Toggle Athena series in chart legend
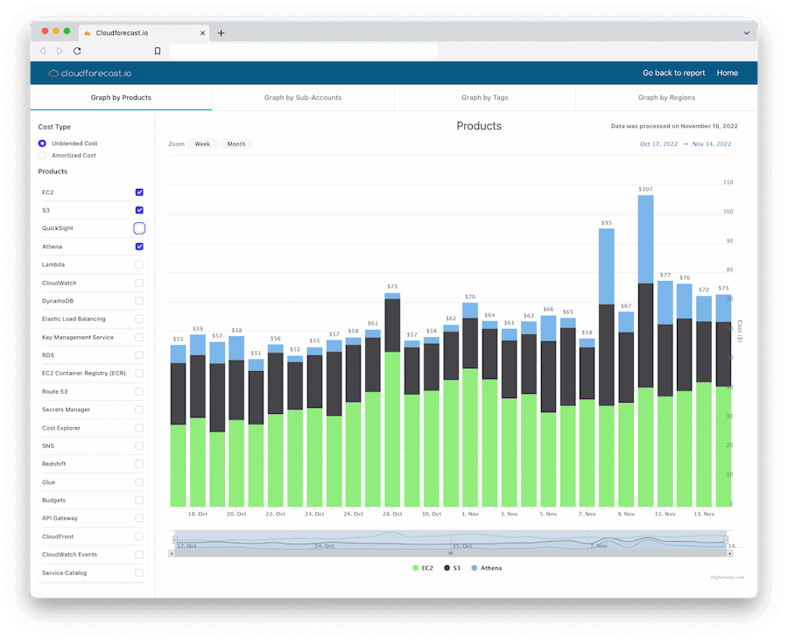This screenshot has height=638, width=788. pyautogui.click(x=487, y=568)
